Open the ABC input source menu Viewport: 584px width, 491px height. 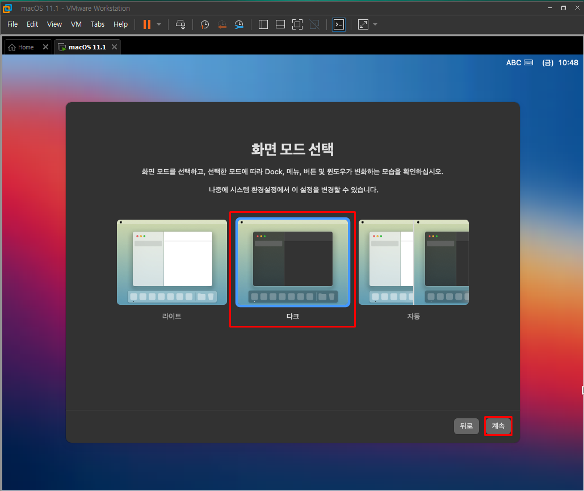click(x=519, y=62)
